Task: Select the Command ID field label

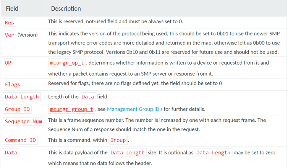Action: 20,140
